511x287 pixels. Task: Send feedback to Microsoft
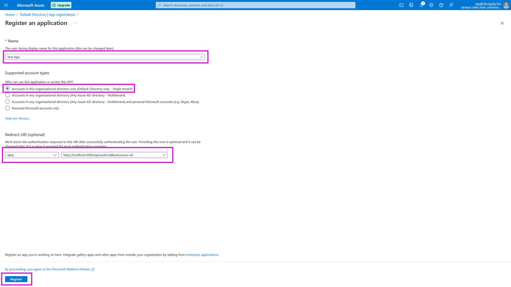[451, 5]
